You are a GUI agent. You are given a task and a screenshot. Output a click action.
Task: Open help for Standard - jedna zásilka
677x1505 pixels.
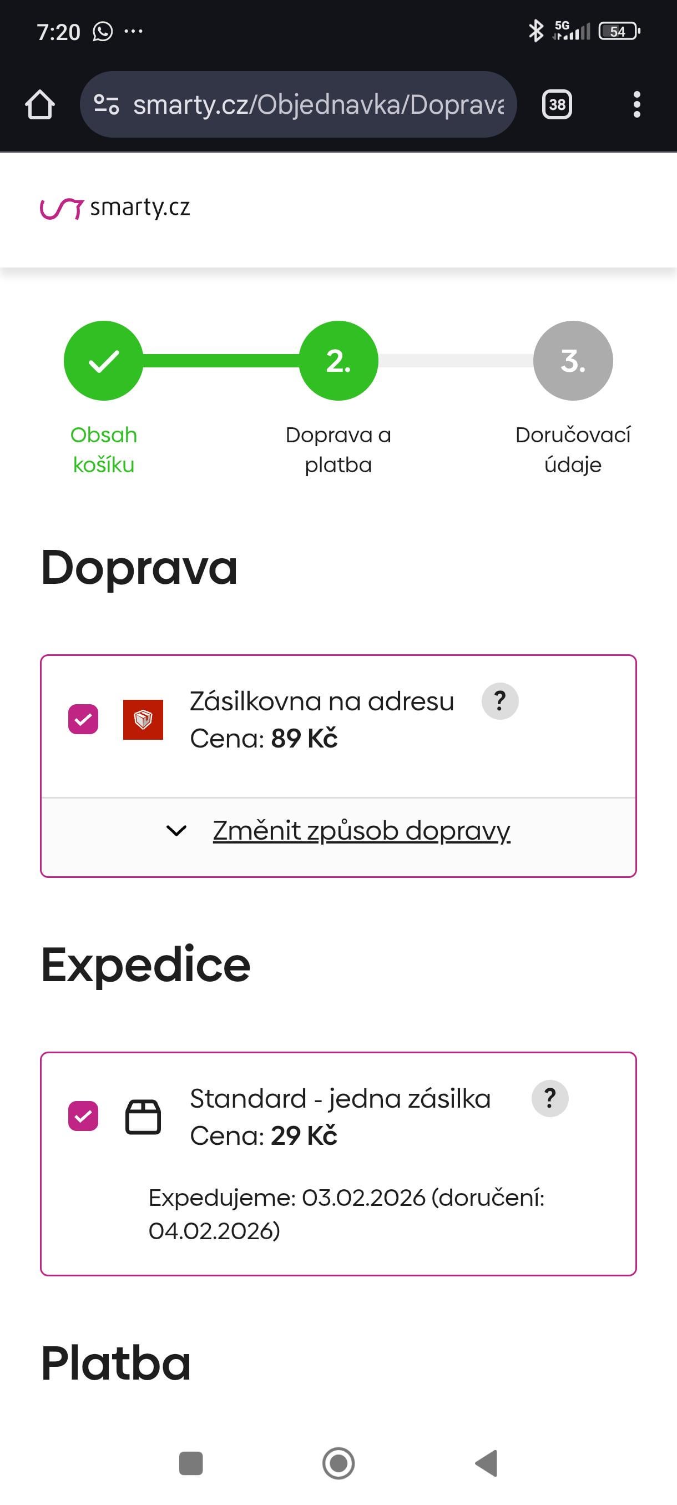(x=550, y=1098)
